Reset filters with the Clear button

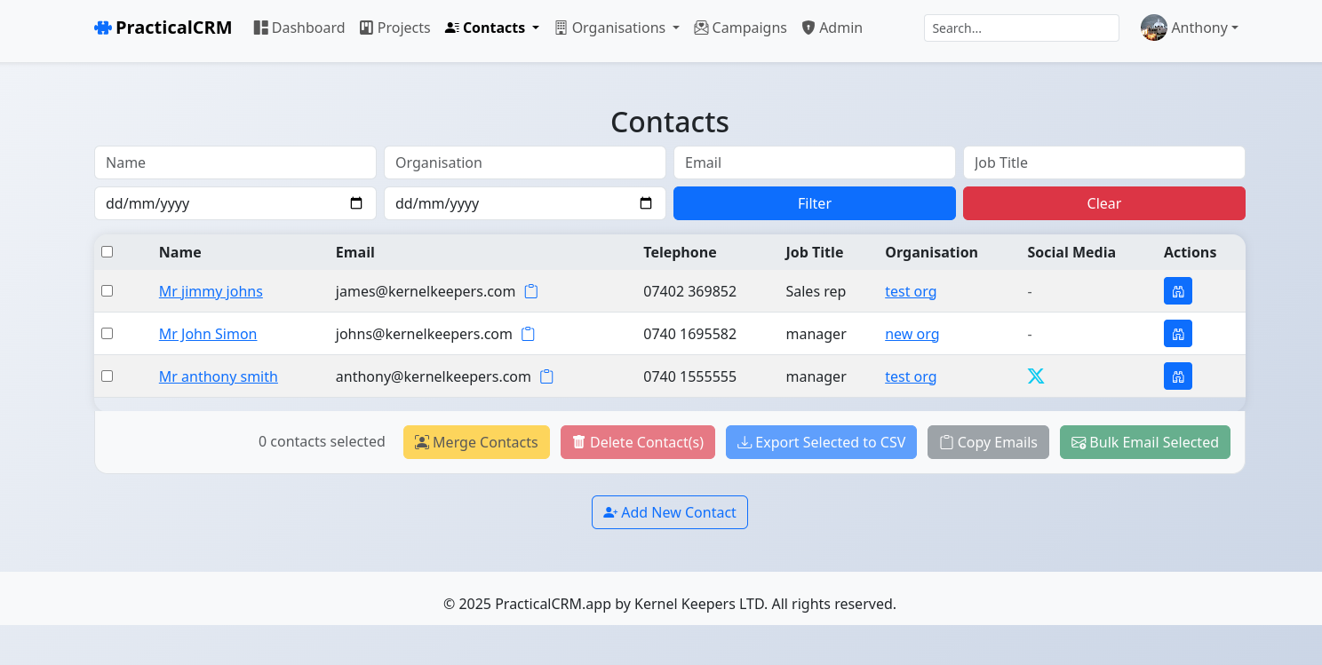[1104, 203]
